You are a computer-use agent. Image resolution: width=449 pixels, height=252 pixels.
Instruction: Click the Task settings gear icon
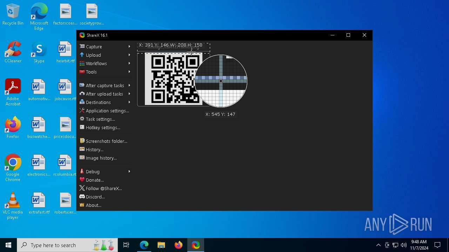click(82, 119)
